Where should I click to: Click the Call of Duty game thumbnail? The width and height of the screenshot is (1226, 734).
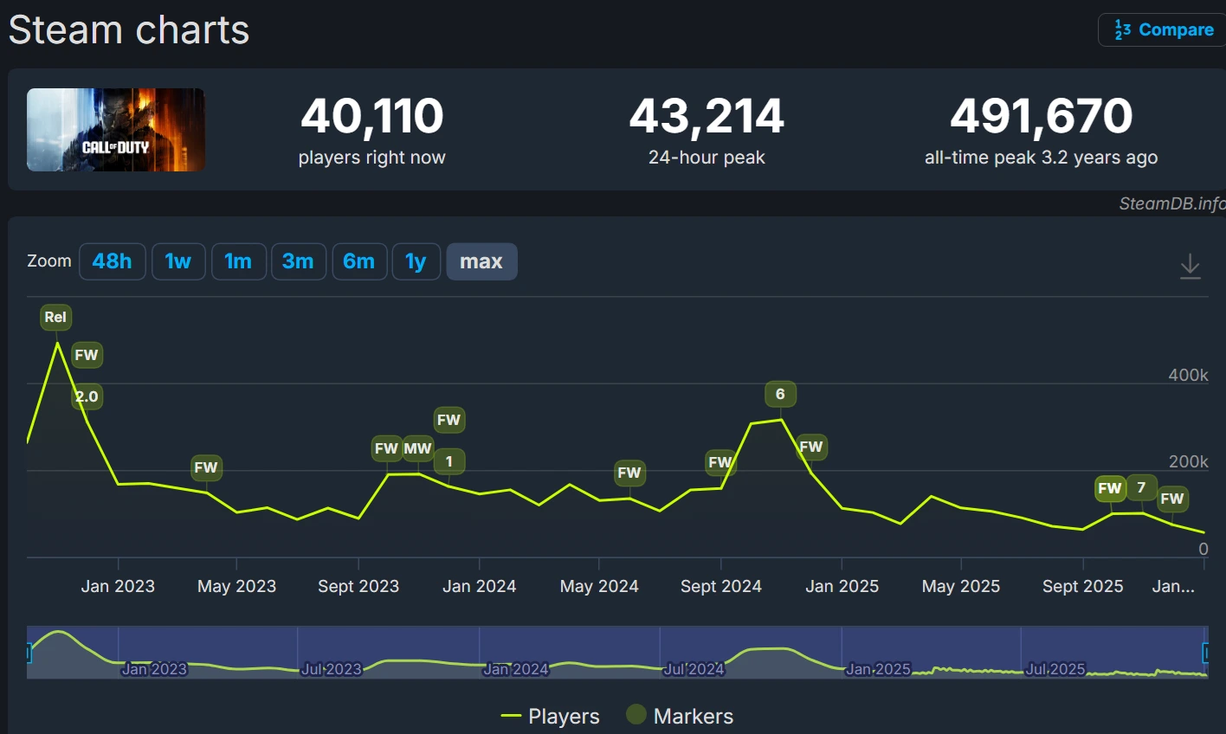tap(116, 130)
